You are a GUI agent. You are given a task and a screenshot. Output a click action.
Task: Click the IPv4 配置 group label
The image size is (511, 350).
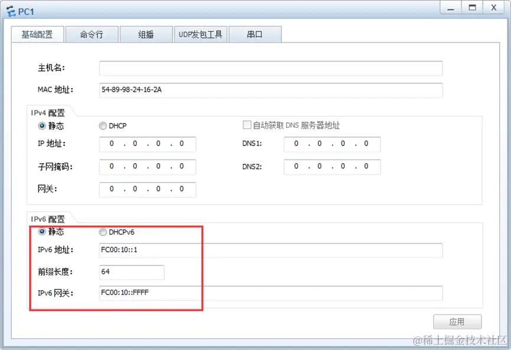pos(48,113)
